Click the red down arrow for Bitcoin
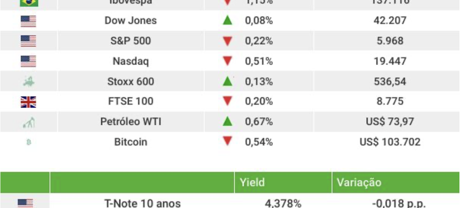 pyautogui.click(x=227, y=141)
